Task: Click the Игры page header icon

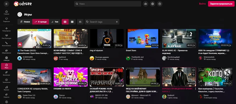Action: click(x=20, y=15)
